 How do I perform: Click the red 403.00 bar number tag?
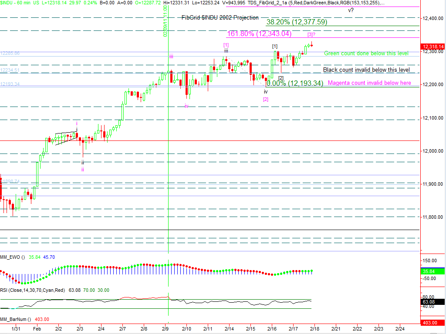433,322
